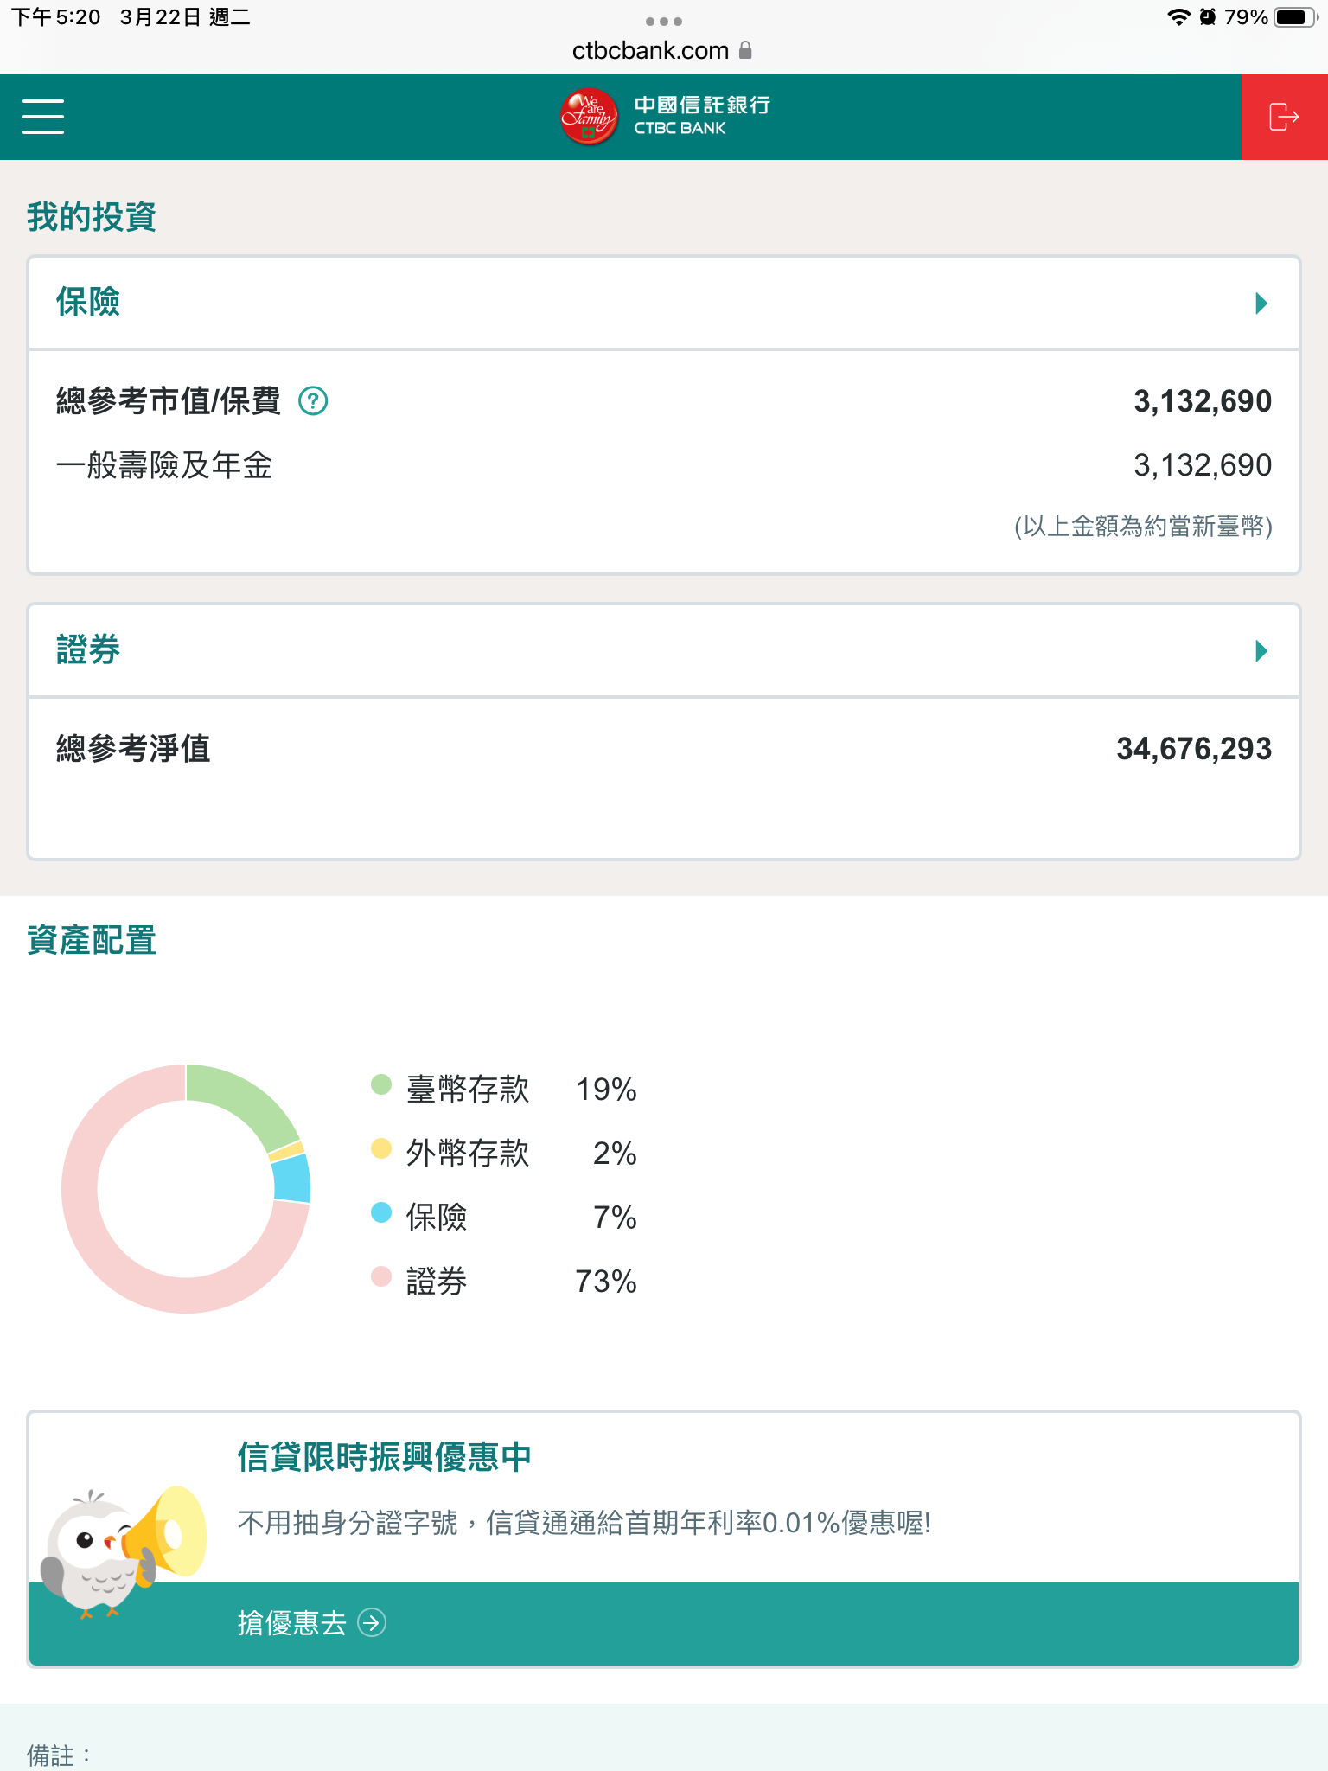Screen dimensions: 1328x1771
Task: Open the hamburger navigation menu
Action: 43,116
